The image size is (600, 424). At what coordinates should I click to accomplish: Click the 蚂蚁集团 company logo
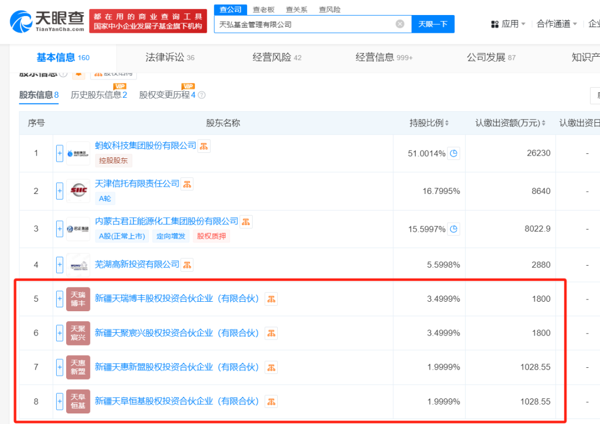(x=78, y=153)
